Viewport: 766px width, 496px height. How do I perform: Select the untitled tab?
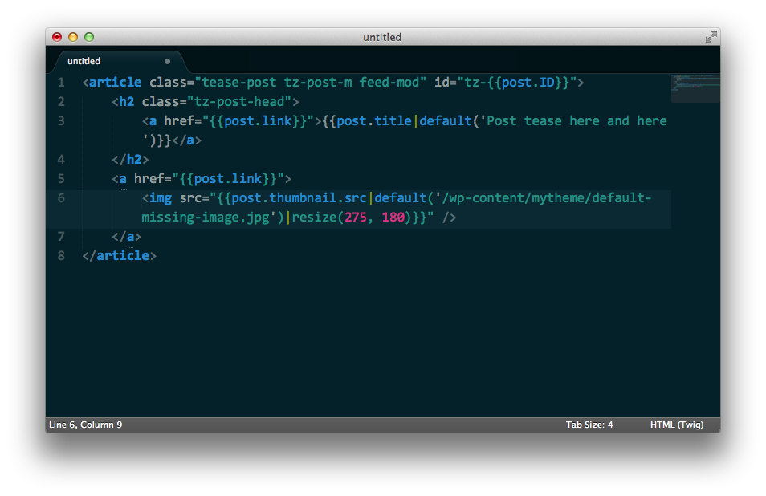click(x=118, y=62)
